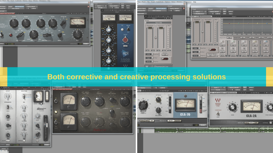Click the ATTACK knob on the CLA-76
The height and width of the screenshot is (153, 273).
(x=158, y=100)
